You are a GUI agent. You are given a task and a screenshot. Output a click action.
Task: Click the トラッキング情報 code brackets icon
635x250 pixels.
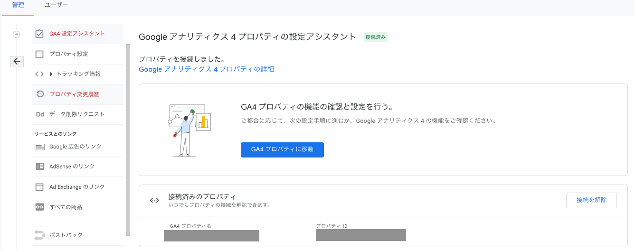[x=40, y=74]
